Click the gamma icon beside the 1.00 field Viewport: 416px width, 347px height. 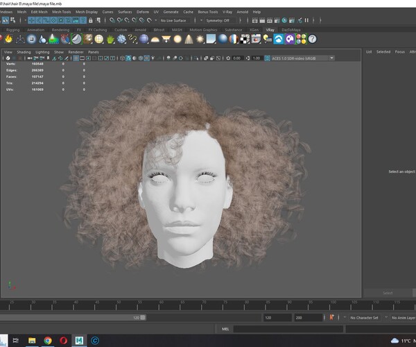(248, 58)
